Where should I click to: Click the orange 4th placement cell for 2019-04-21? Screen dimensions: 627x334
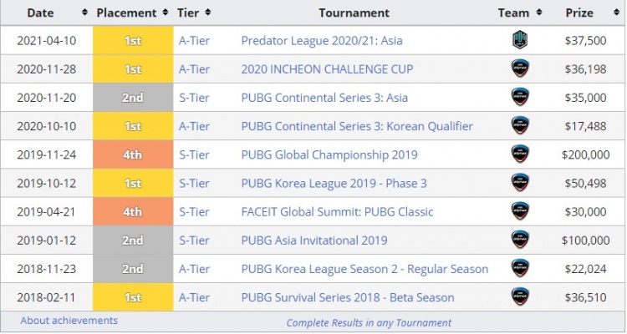coord(132,211)
